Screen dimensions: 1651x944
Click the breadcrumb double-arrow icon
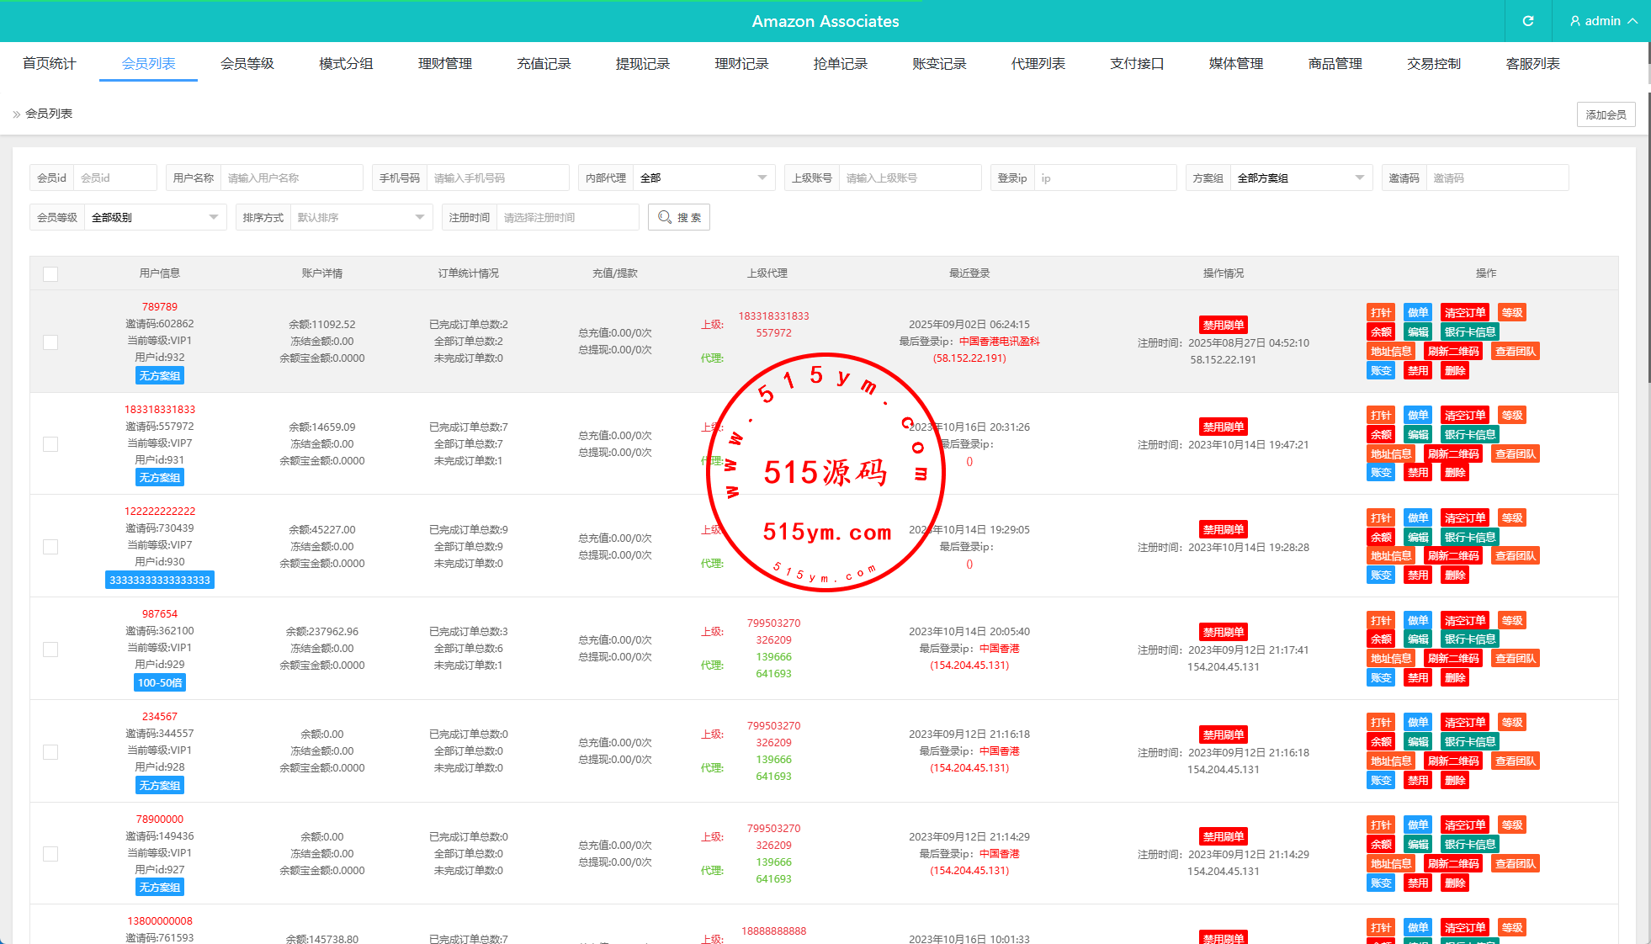[x=16, y=114]
